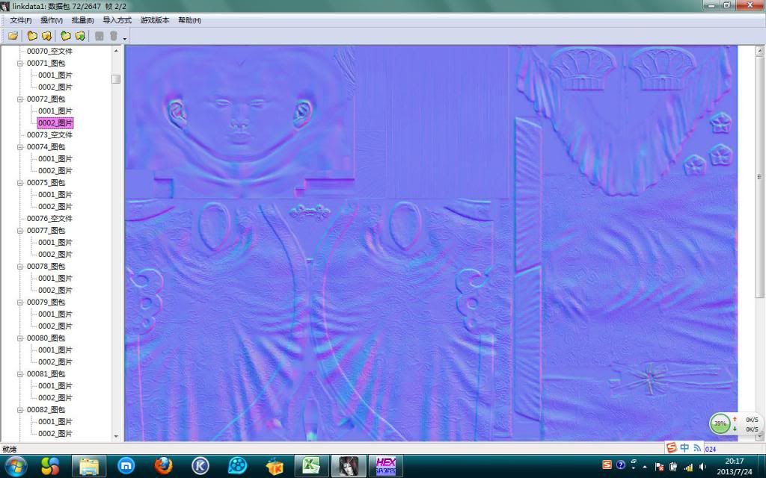This screenshot has width=766, height=478.
Task: Open the 文件(F) menu
Action: coord(20,20)
